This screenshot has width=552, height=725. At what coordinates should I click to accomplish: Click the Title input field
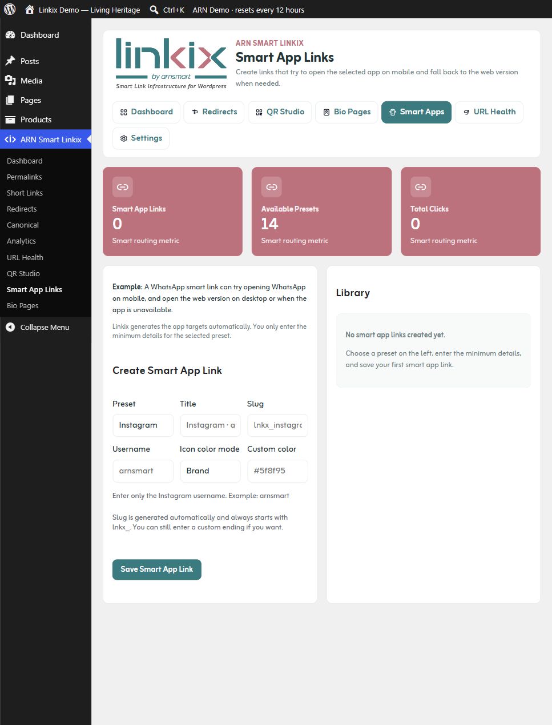pos(210,425)
